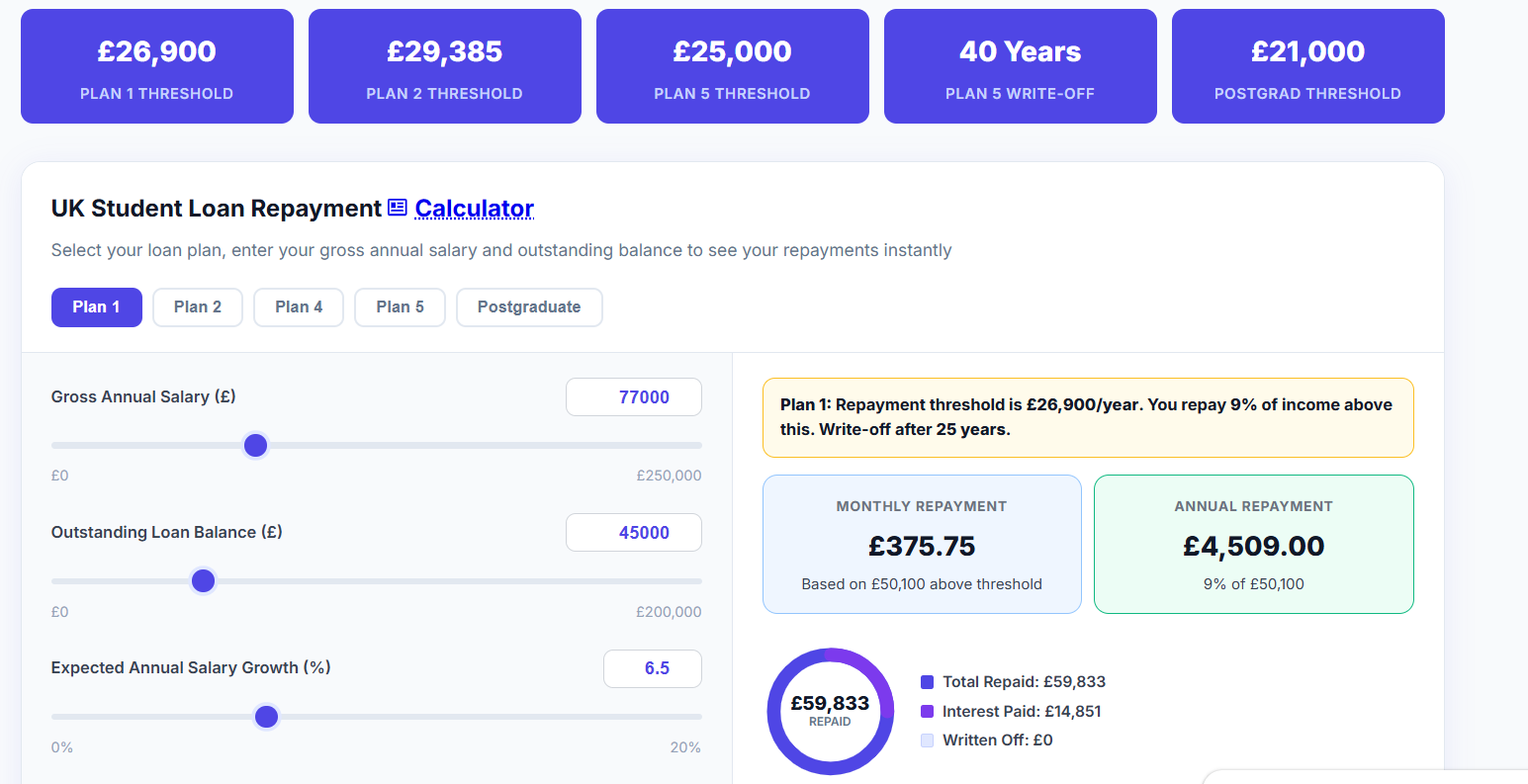Click the Salary Growth slider handle
The image size is (1528, 784).
tap(266, 717)
